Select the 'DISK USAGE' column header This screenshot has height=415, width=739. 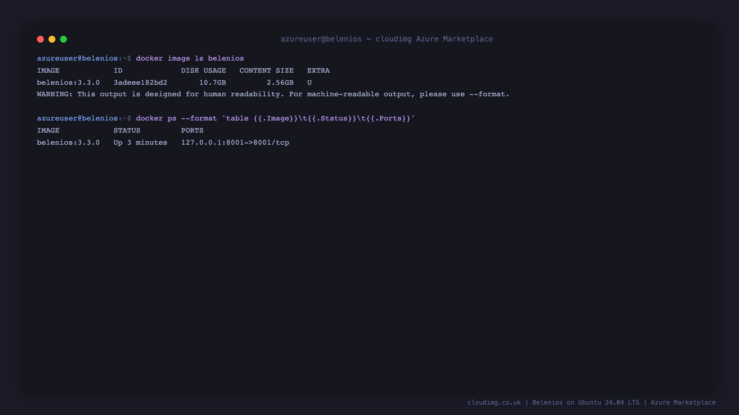(204, 70)
